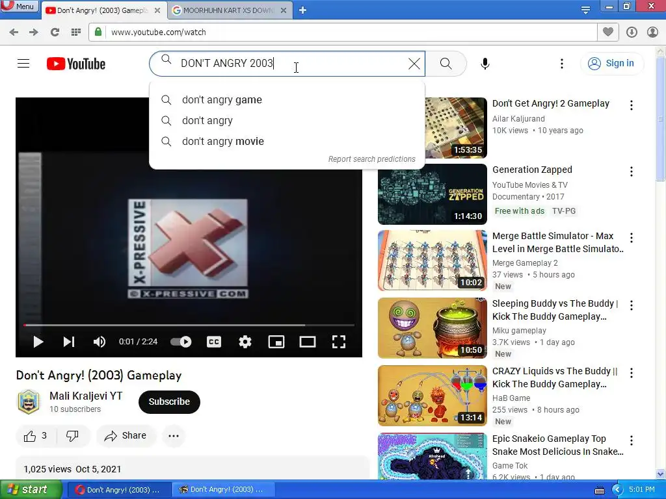Open Sleeping Buddy vs The Buddy thumbnail
Viewport: 666px width, 499px height.
pos(433,328)
